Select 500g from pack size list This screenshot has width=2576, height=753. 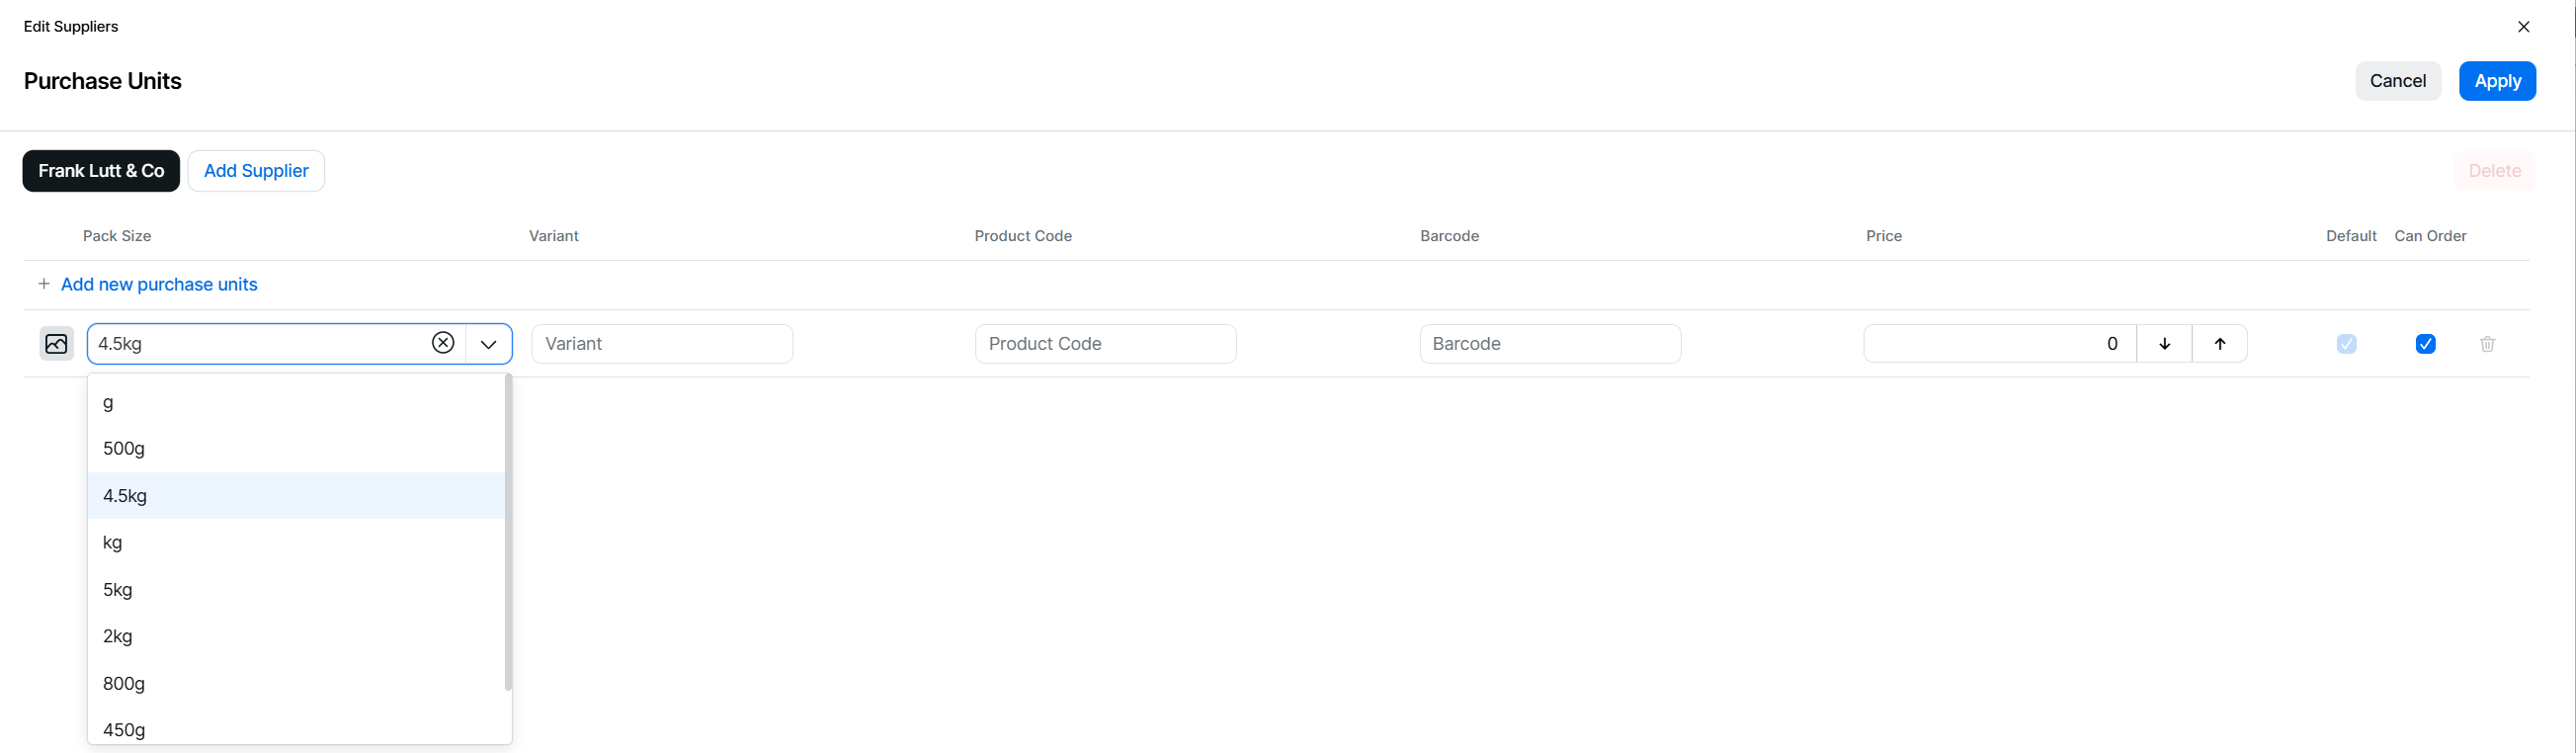coord(124,449)
